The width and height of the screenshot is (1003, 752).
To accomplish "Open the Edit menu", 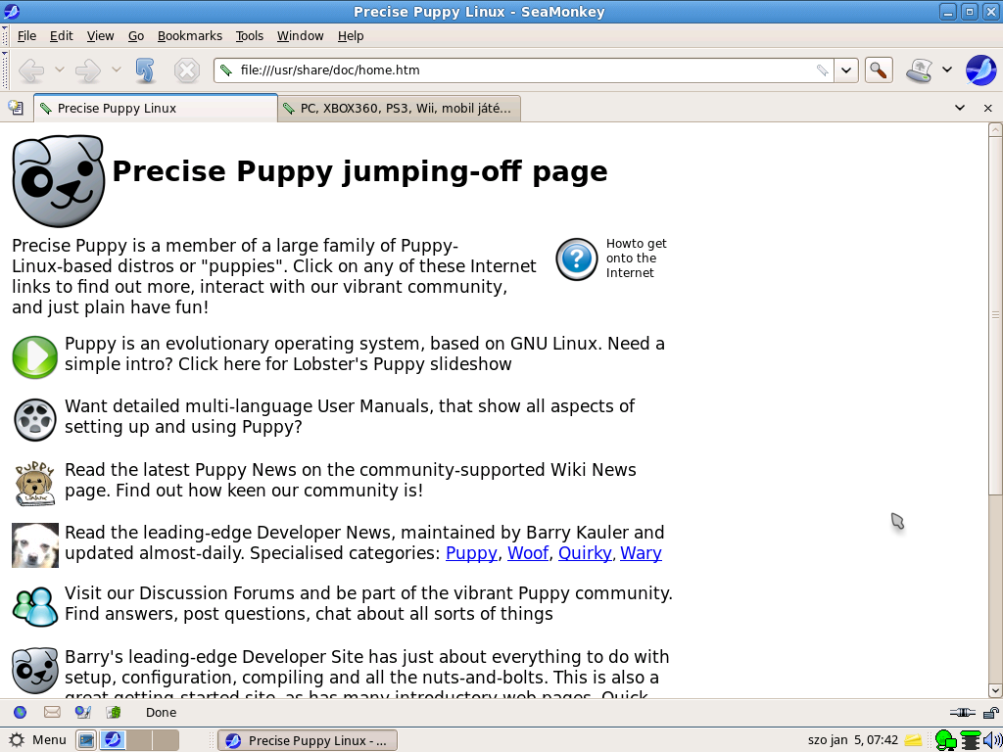I will point(62,36).
